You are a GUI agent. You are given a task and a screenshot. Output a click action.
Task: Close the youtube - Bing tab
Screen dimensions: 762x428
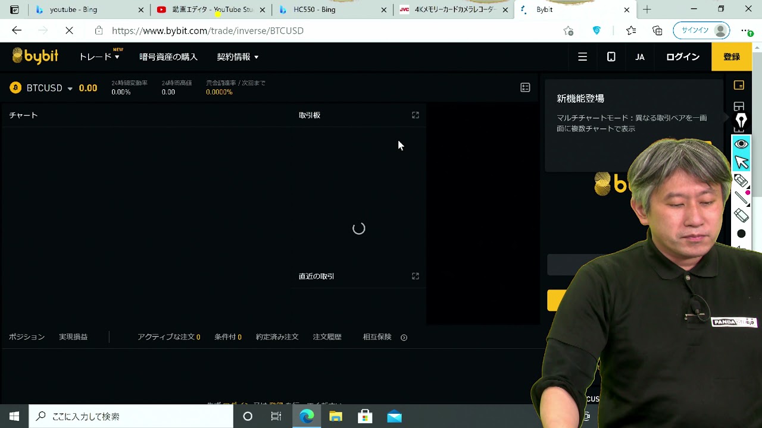[x=141, y=10]
